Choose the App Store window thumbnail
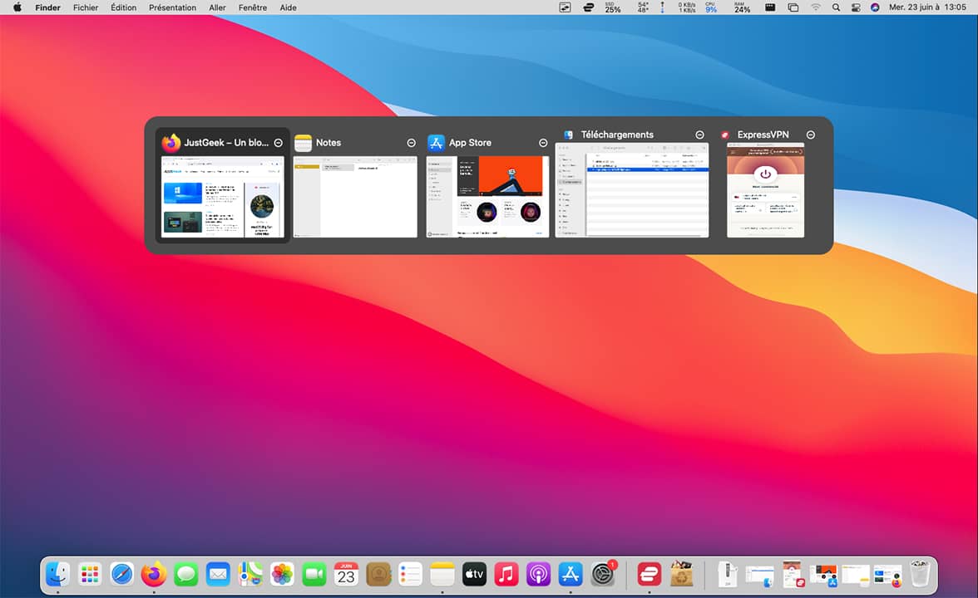This screenshot has width=978, height=598. [x=487, y=197]
